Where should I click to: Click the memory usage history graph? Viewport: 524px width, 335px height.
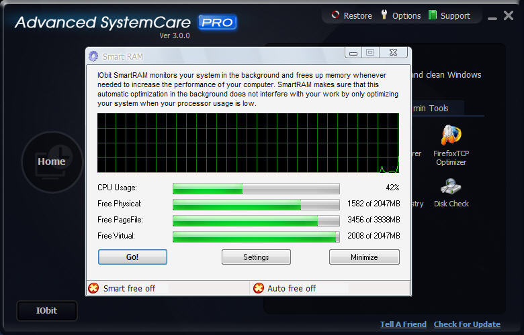coord(248,143)
